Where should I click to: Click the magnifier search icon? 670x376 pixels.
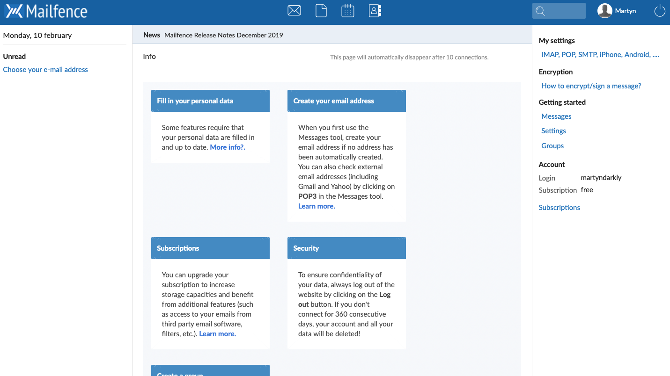(x=540, y=11)
